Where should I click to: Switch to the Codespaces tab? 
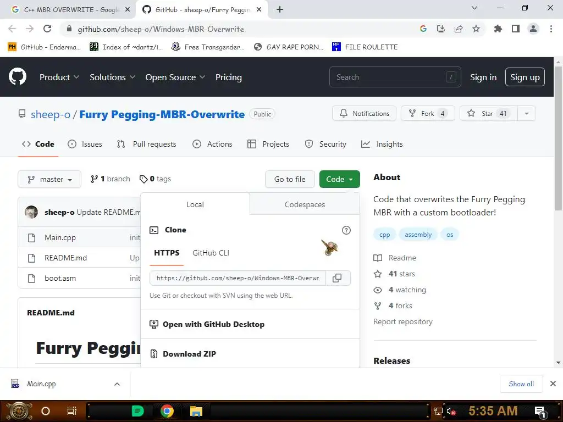tap(305, 204)
